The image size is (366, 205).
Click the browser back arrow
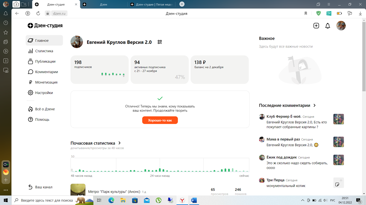pos(17,14)
